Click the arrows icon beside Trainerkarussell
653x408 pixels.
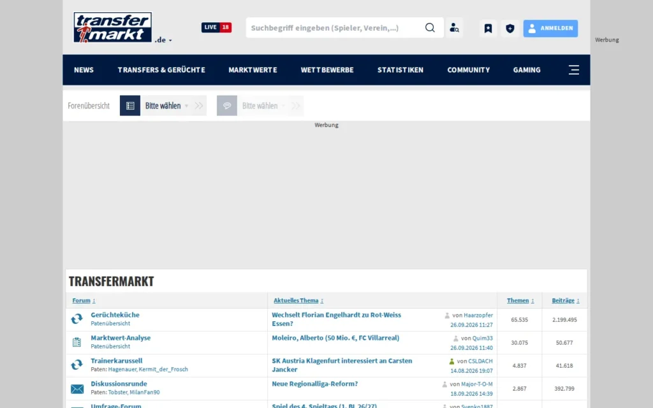coord(77,365)
